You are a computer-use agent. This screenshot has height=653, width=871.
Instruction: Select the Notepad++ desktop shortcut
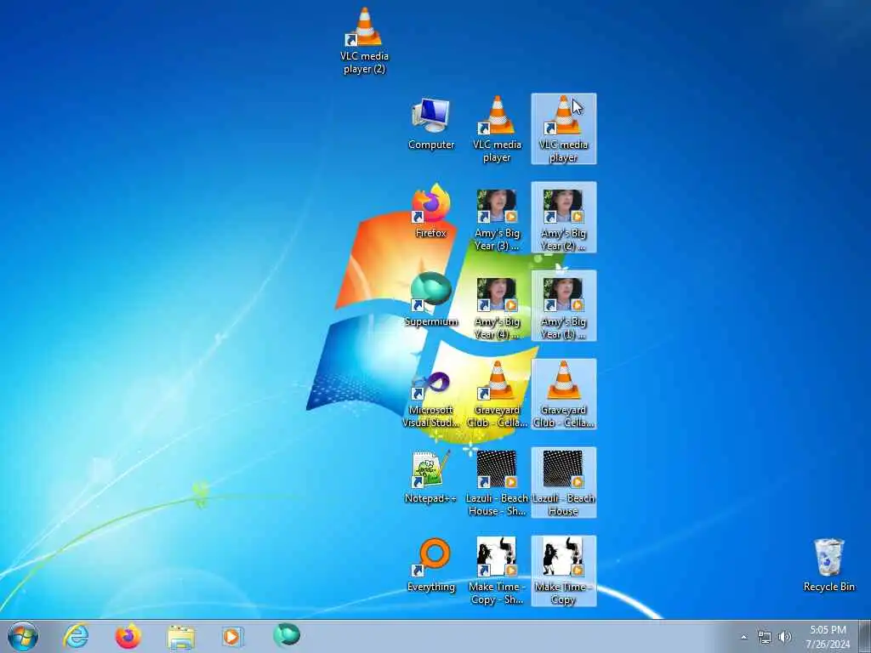[x=431, y=476]
